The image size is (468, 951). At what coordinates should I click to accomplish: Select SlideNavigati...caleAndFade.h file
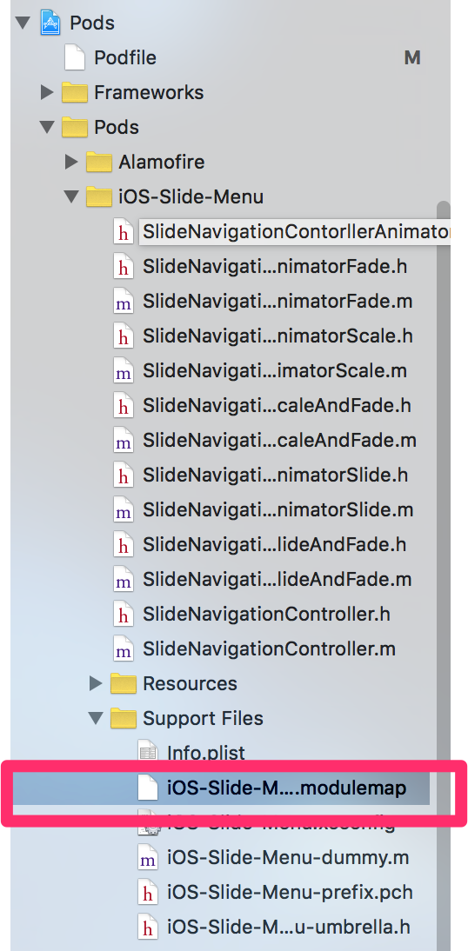pos(277,406)
